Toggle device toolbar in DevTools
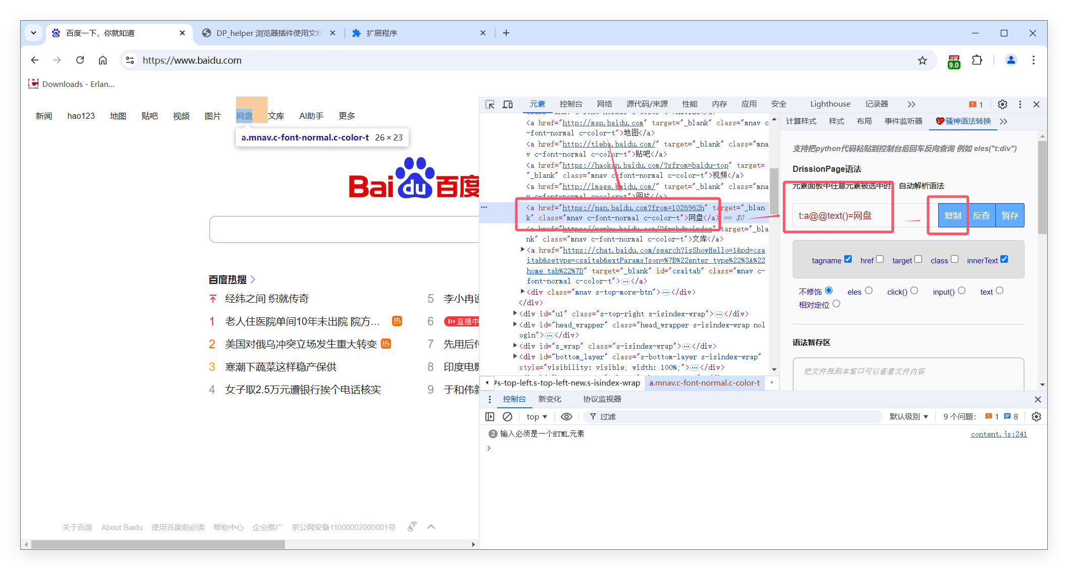Screen dimensions: 1068x570 508,104
